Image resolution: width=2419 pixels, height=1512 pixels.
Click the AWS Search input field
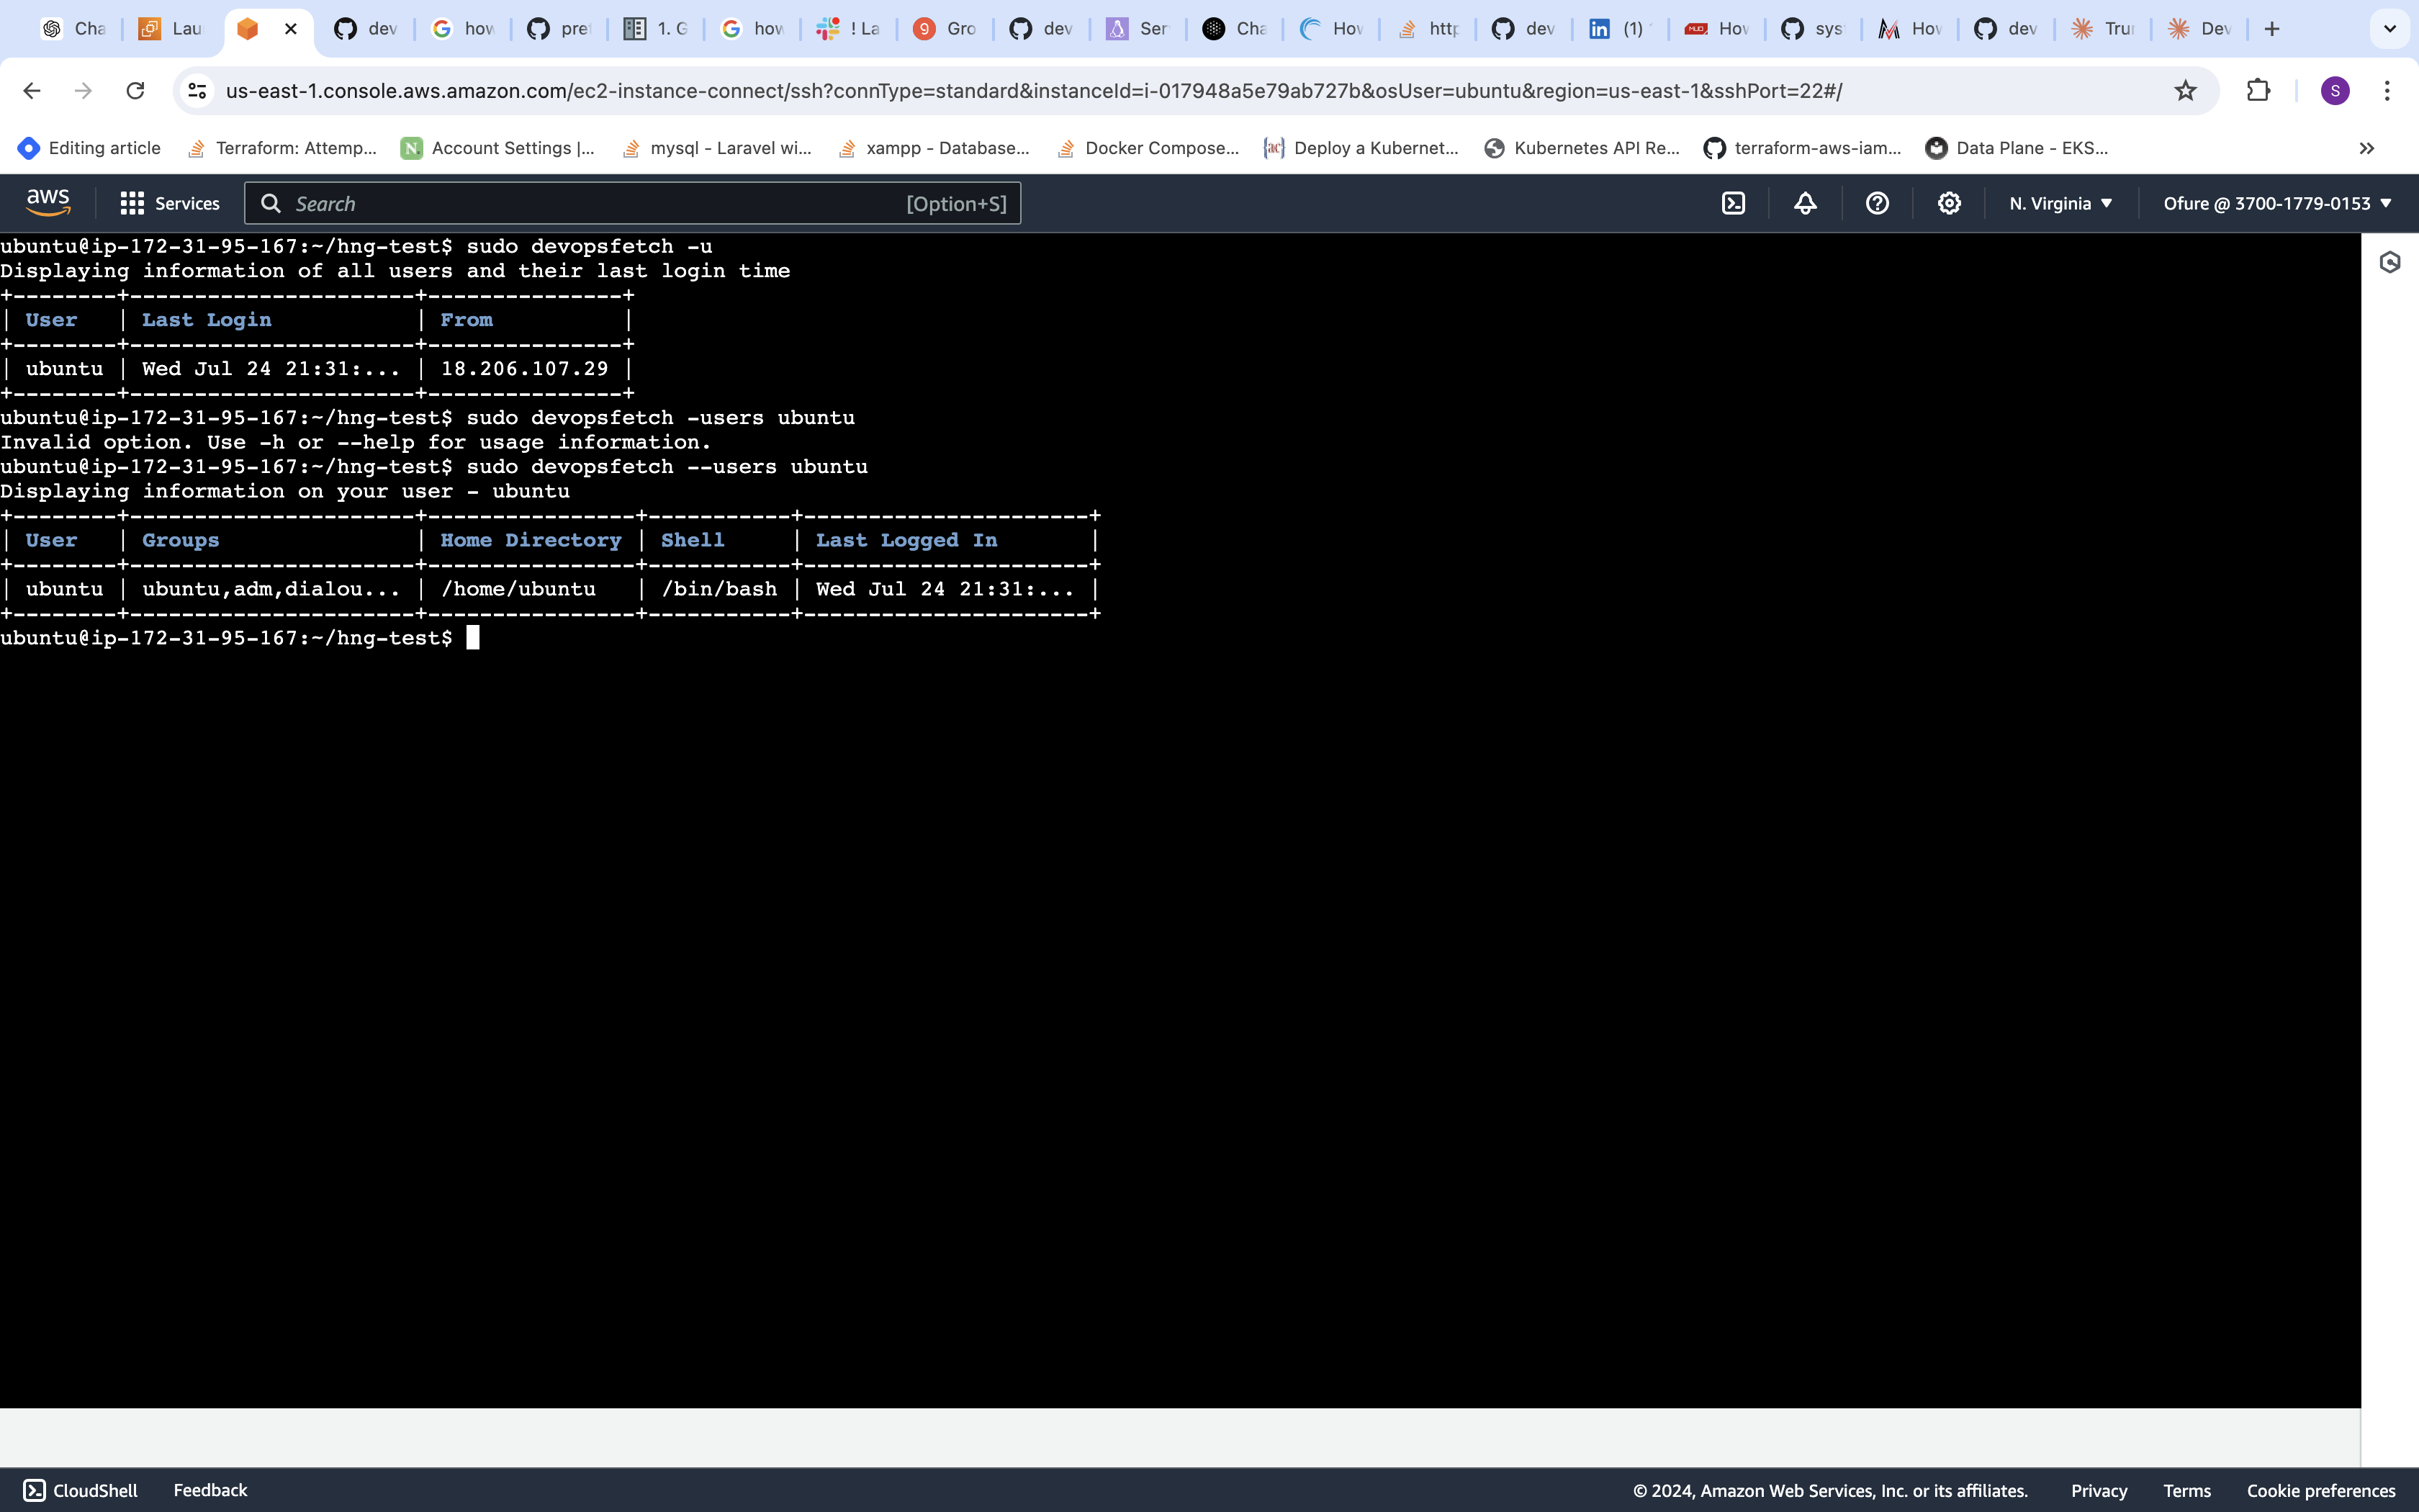pyautogui.click(x=600, y=204)
